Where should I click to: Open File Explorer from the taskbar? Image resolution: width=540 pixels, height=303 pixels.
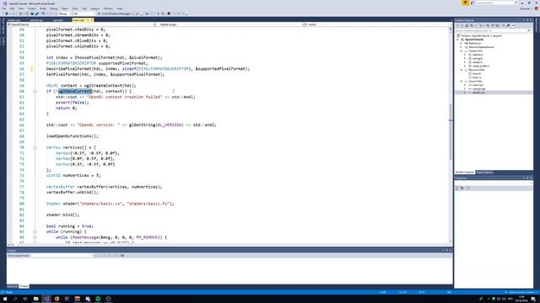[35, 299]
